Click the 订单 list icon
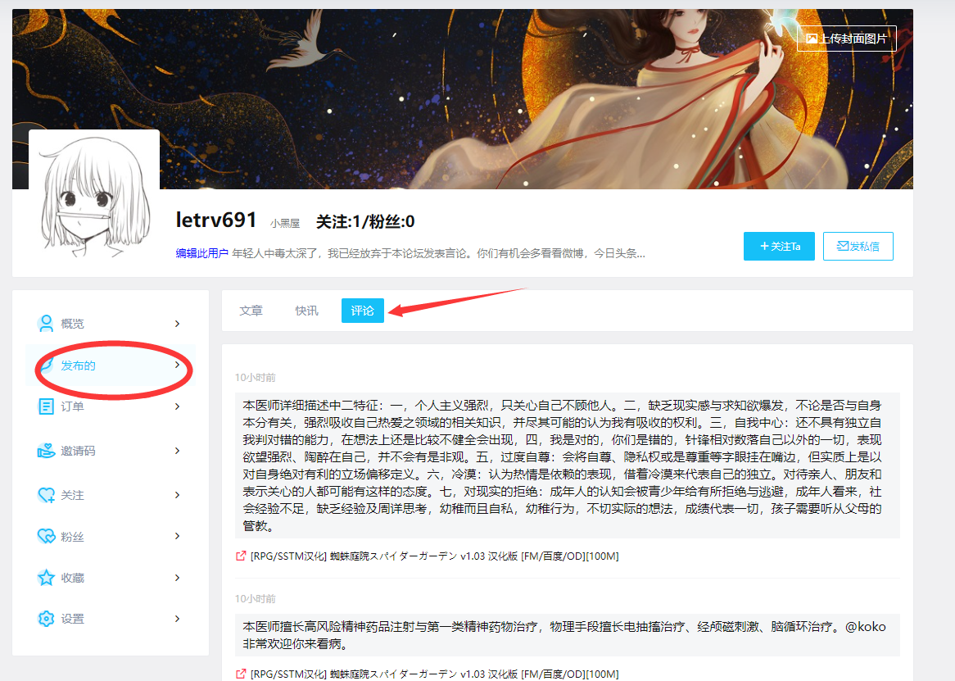The image size is (955, 681). (46, 406)
